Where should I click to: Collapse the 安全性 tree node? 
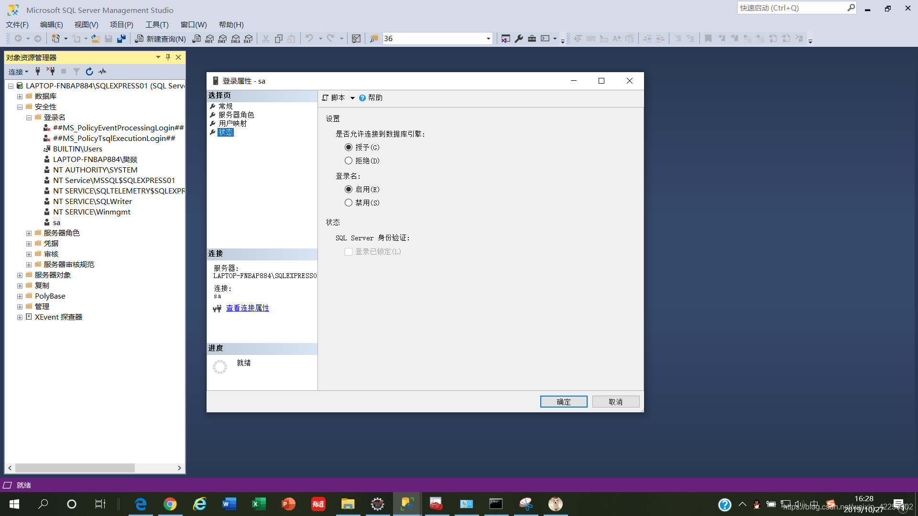point(20,107)
